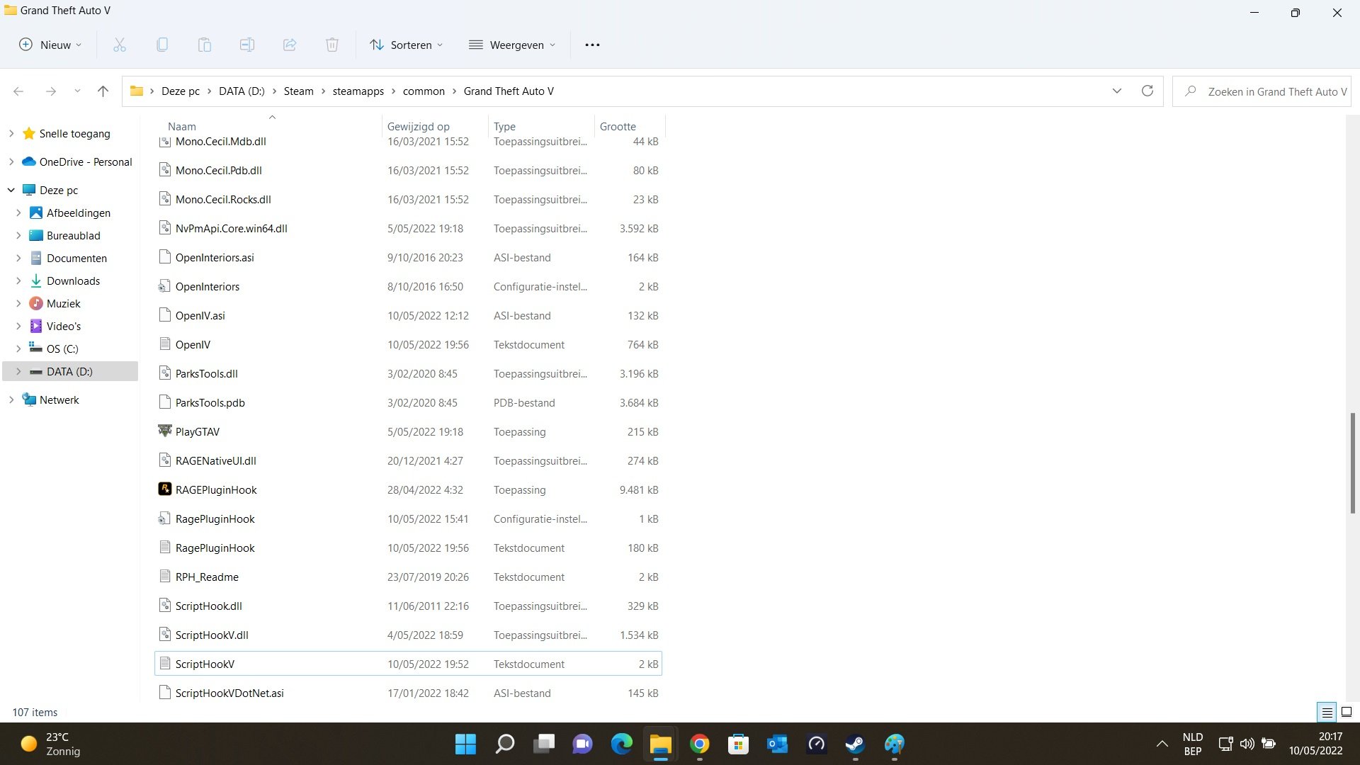
Task: Open the Sorteren menu
Action: [406, 45]
